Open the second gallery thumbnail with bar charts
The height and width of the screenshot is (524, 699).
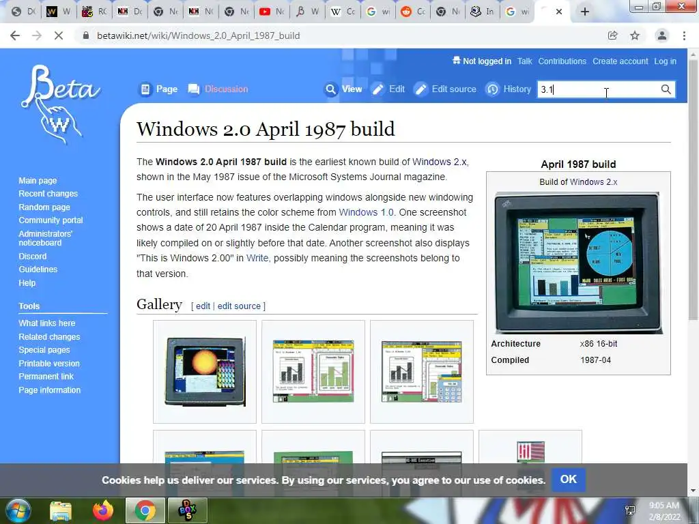click(313, 372)
